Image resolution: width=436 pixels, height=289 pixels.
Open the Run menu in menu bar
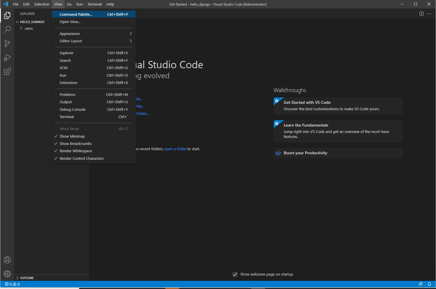[x=79, y=4]
